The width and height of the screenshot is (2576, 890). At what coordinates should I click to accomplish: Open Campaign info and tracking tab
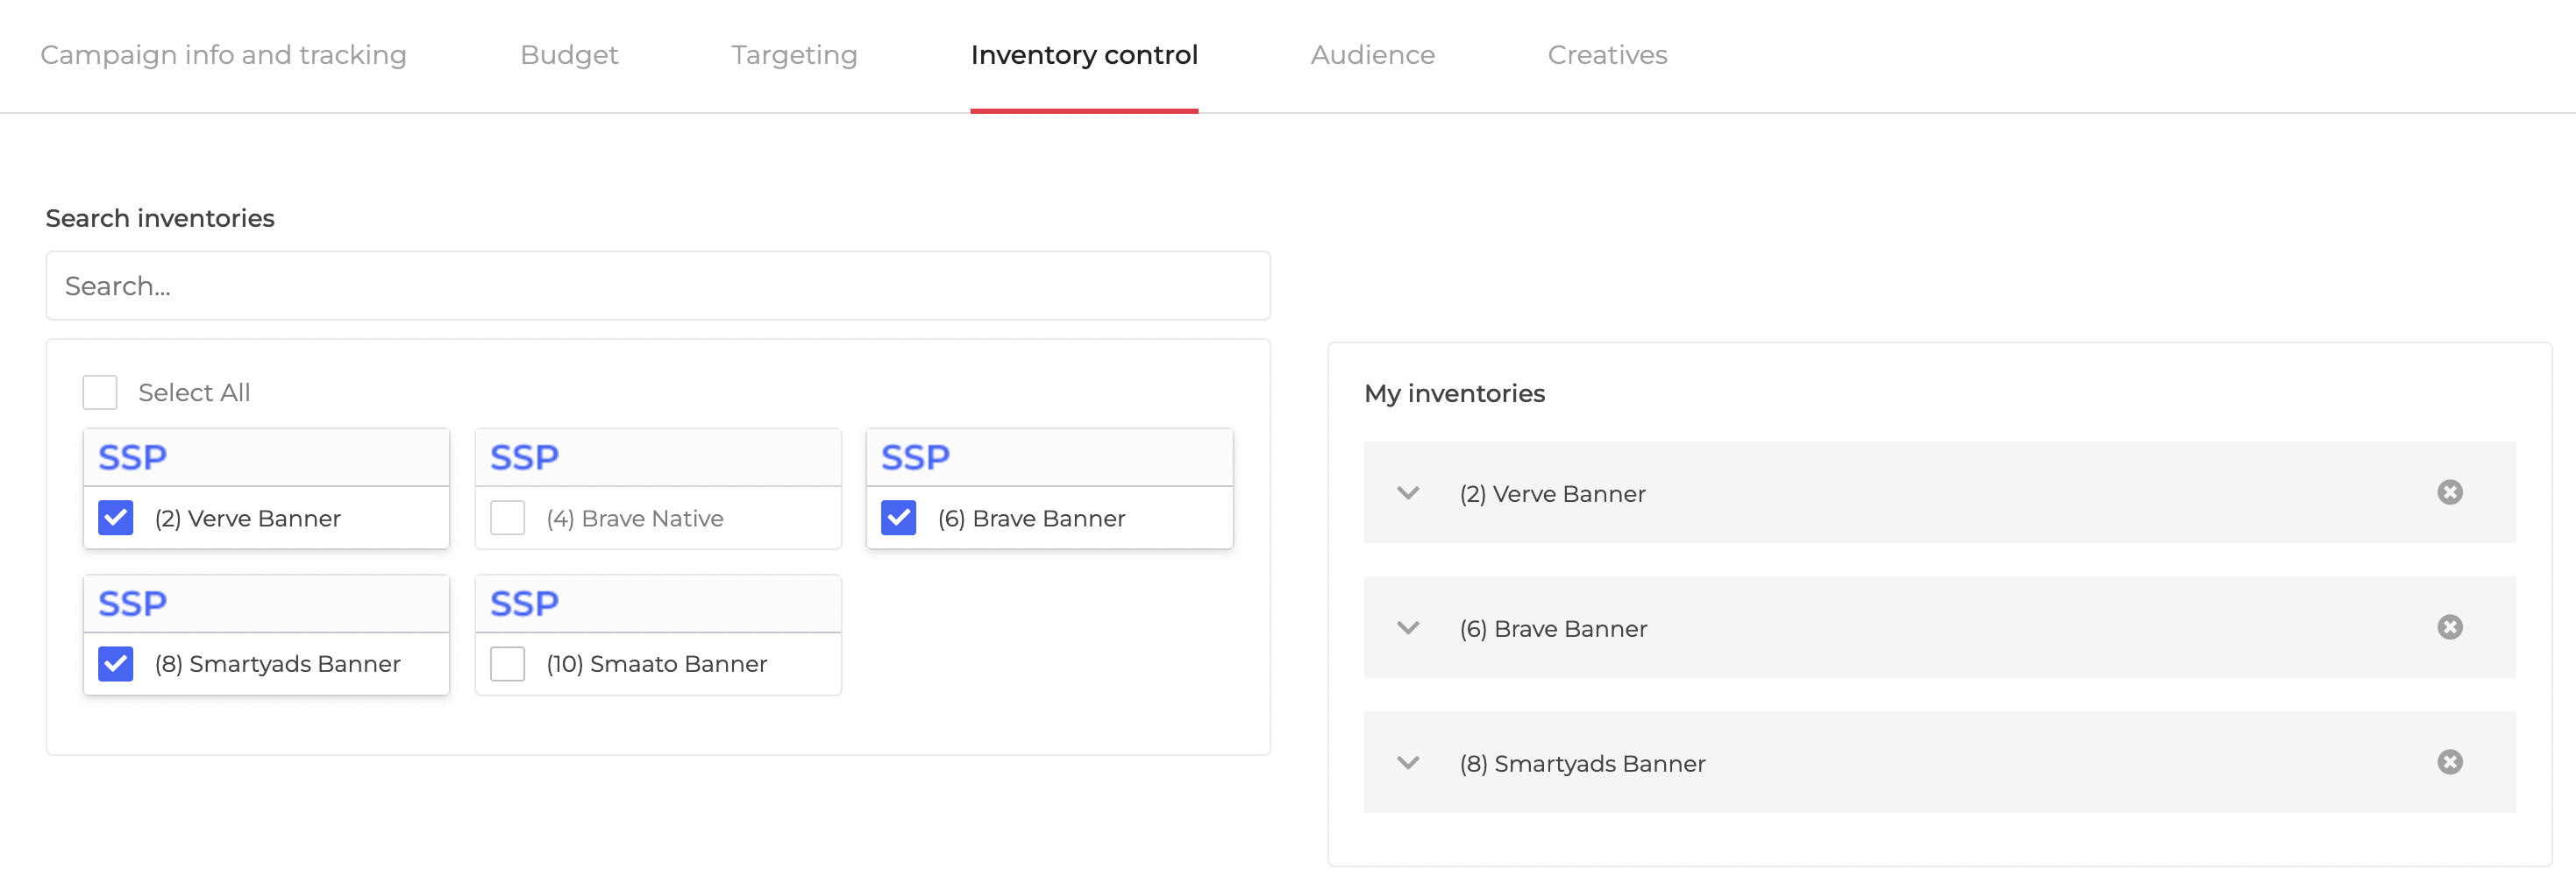tap(223, 55)
